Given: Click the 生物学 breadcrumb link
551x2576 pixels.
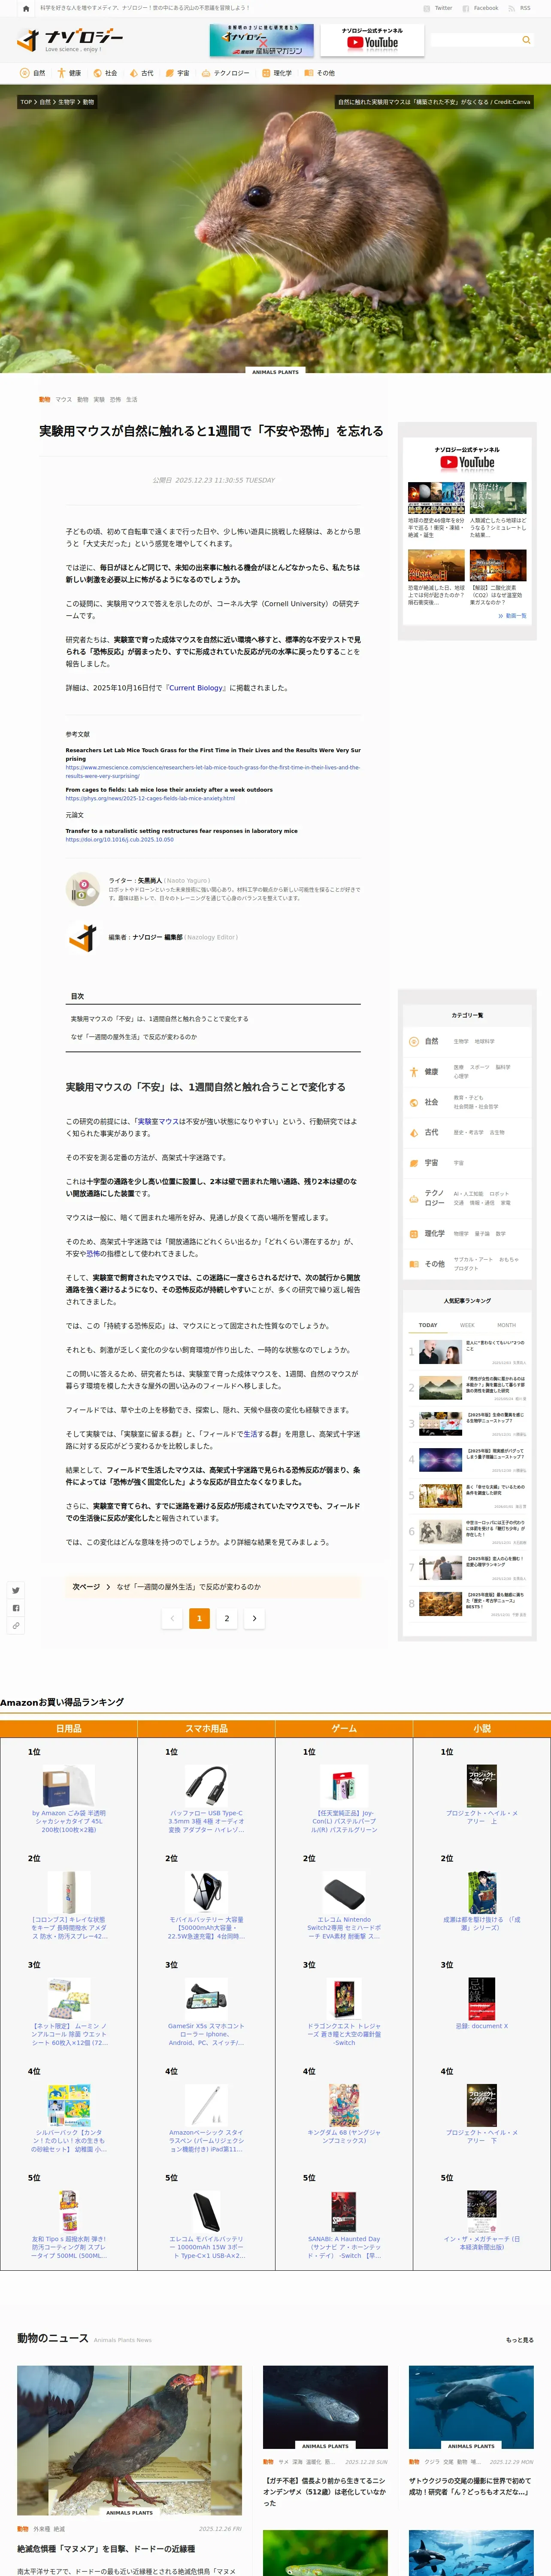Looking at the screenshot, I should click(x=66, y=102).
